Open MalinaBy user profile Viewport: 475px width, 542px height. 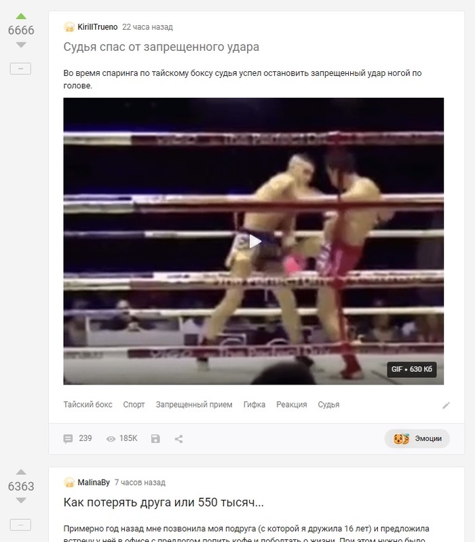point(94,482)
